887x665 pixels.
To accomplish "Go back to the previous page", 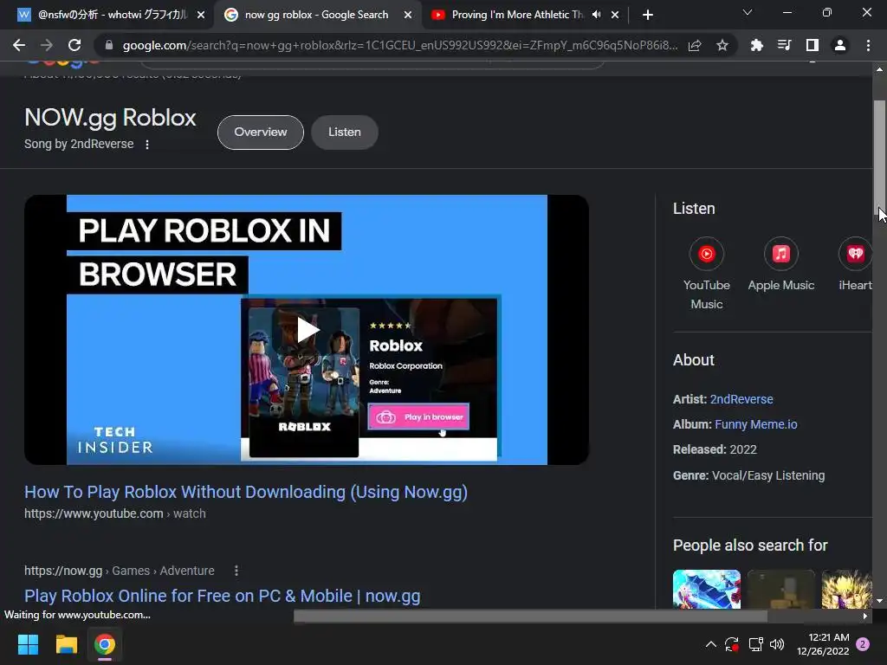I will pos(19,45).
